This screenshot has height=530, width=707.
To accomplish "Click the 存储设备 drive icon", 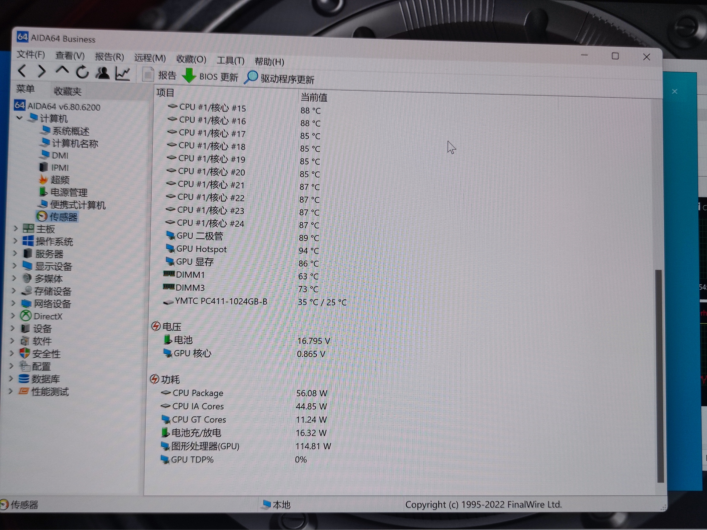I will (x=27, y=290).
